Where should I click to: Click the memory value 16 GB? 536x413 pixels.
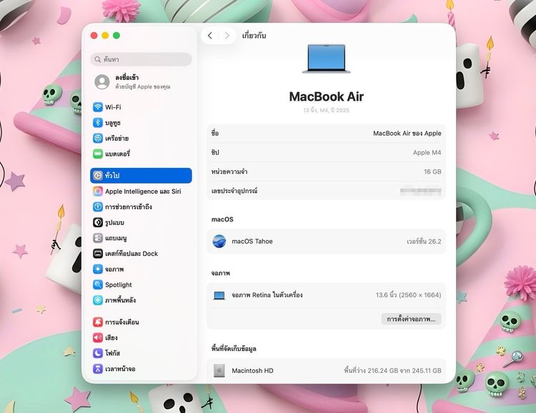pyautogui.click(x=432, y=171)
